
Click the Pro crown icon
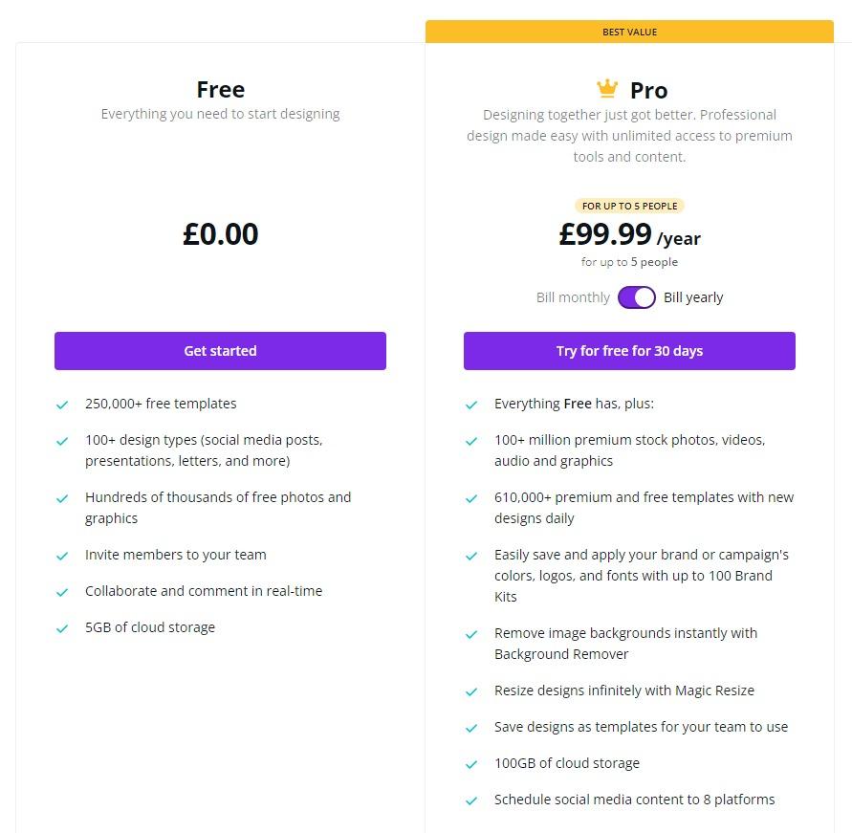607,90
